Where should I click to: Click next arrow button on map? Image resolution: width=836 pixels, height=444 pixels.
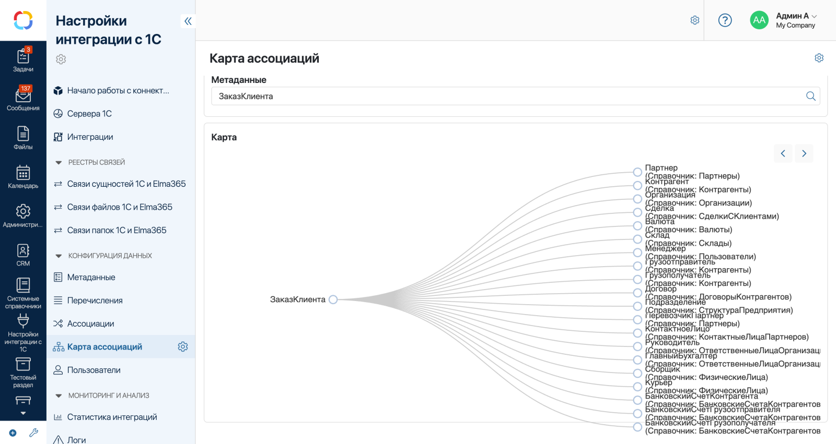(804, 153)
